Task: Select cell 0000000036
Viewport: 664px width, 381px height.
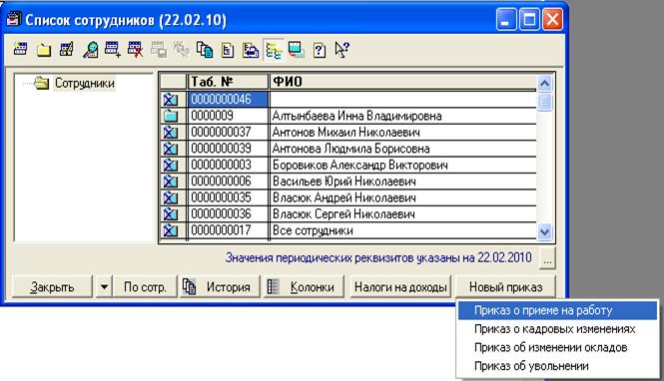Action: 228,214
